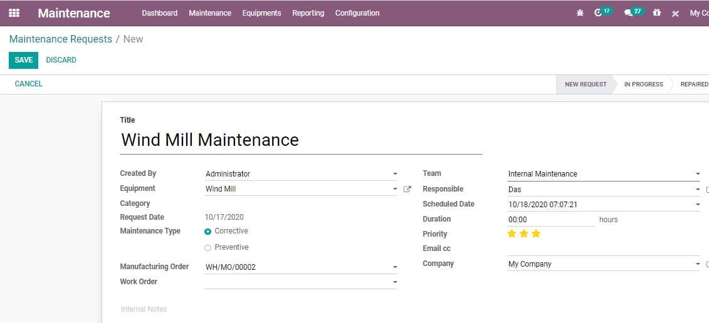The image size is (709, 323).
Task: Open the Maintenance menu item
Action: click(210, 13)
